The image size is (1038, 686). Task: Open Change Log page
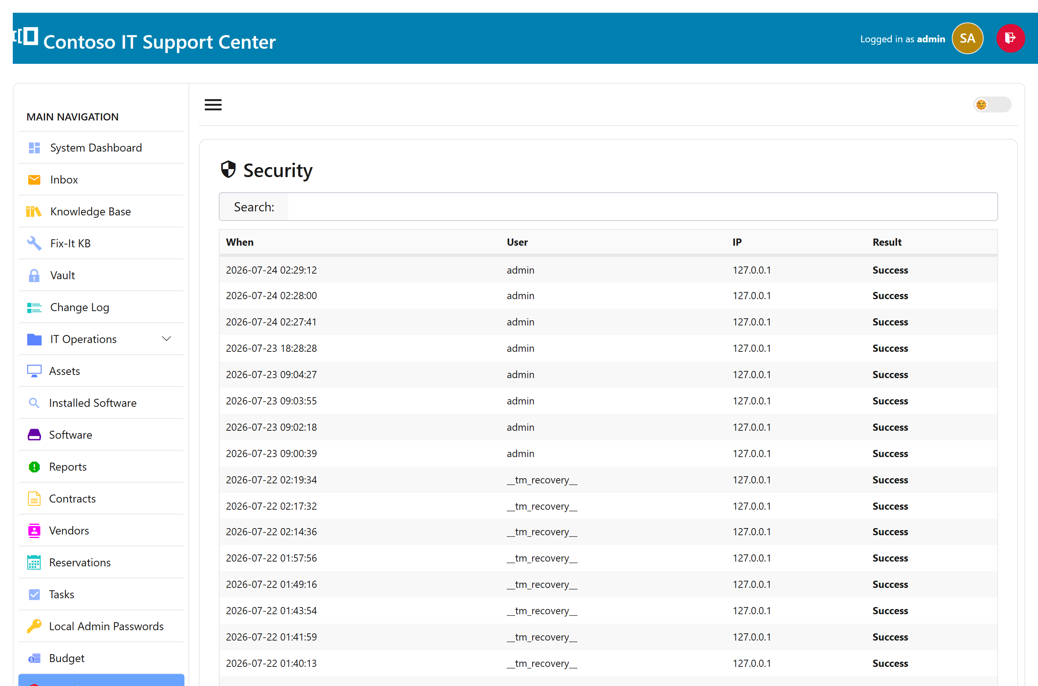(x=101, y=308)
